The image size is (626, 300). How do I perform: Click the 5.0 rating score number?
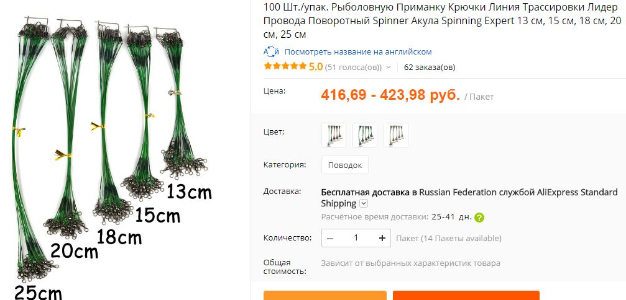(315, 66)
